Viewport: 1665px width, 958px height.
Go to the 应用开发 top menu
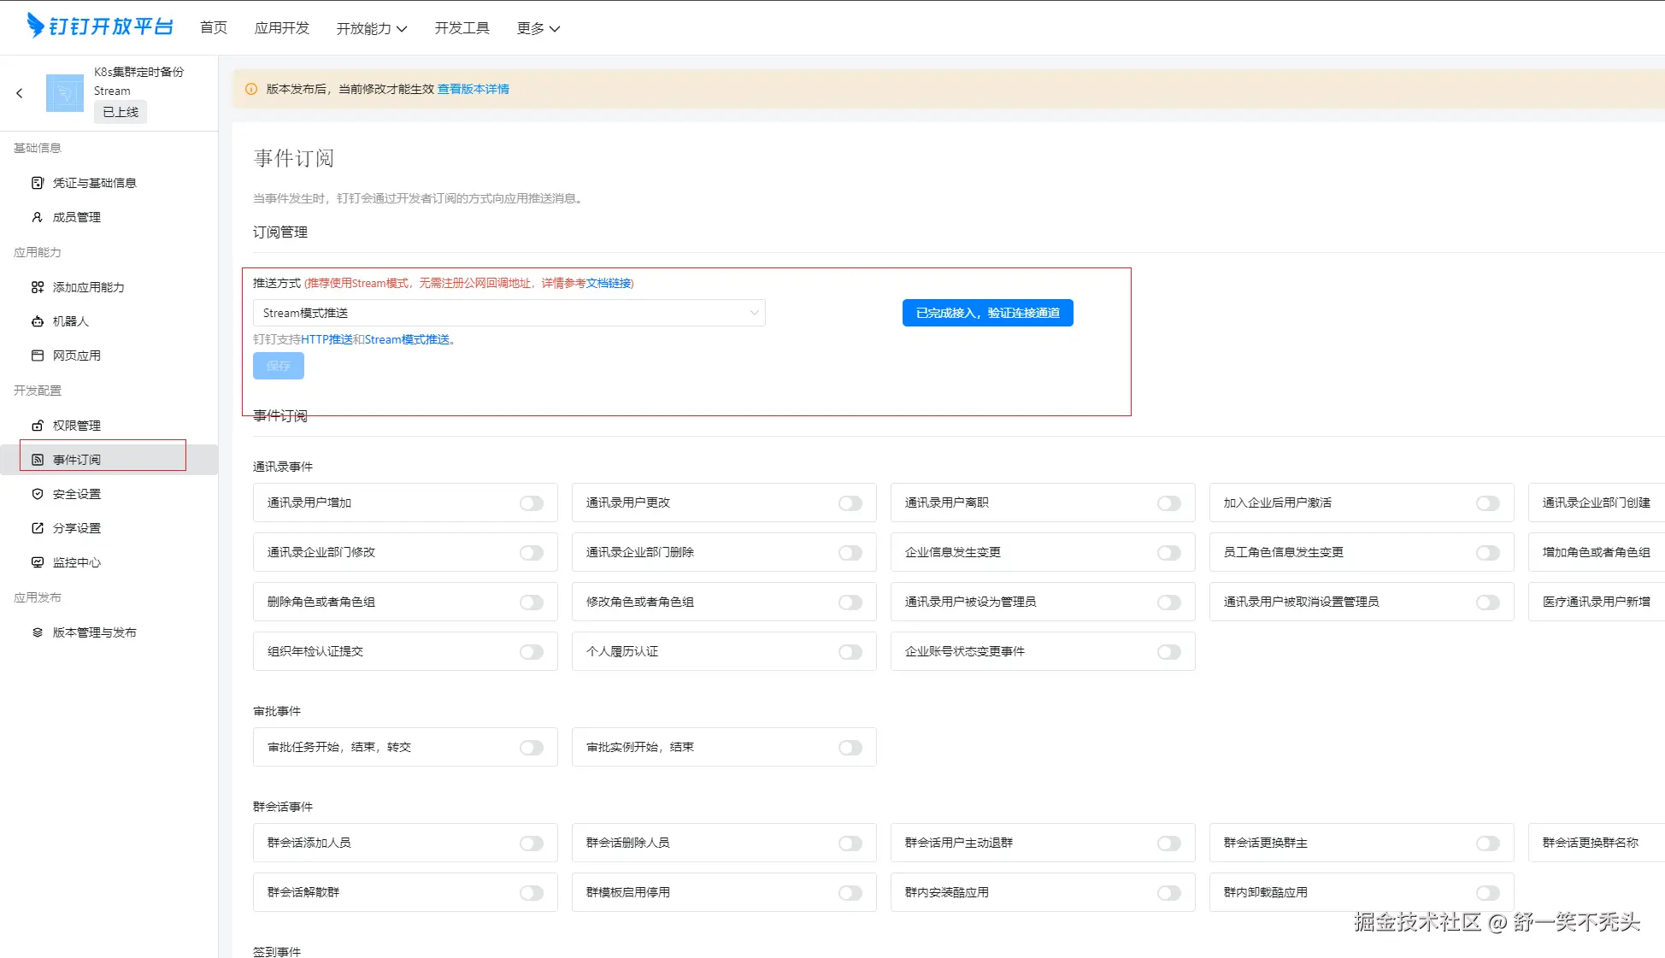pyautogui.click(x=281, y=28)
